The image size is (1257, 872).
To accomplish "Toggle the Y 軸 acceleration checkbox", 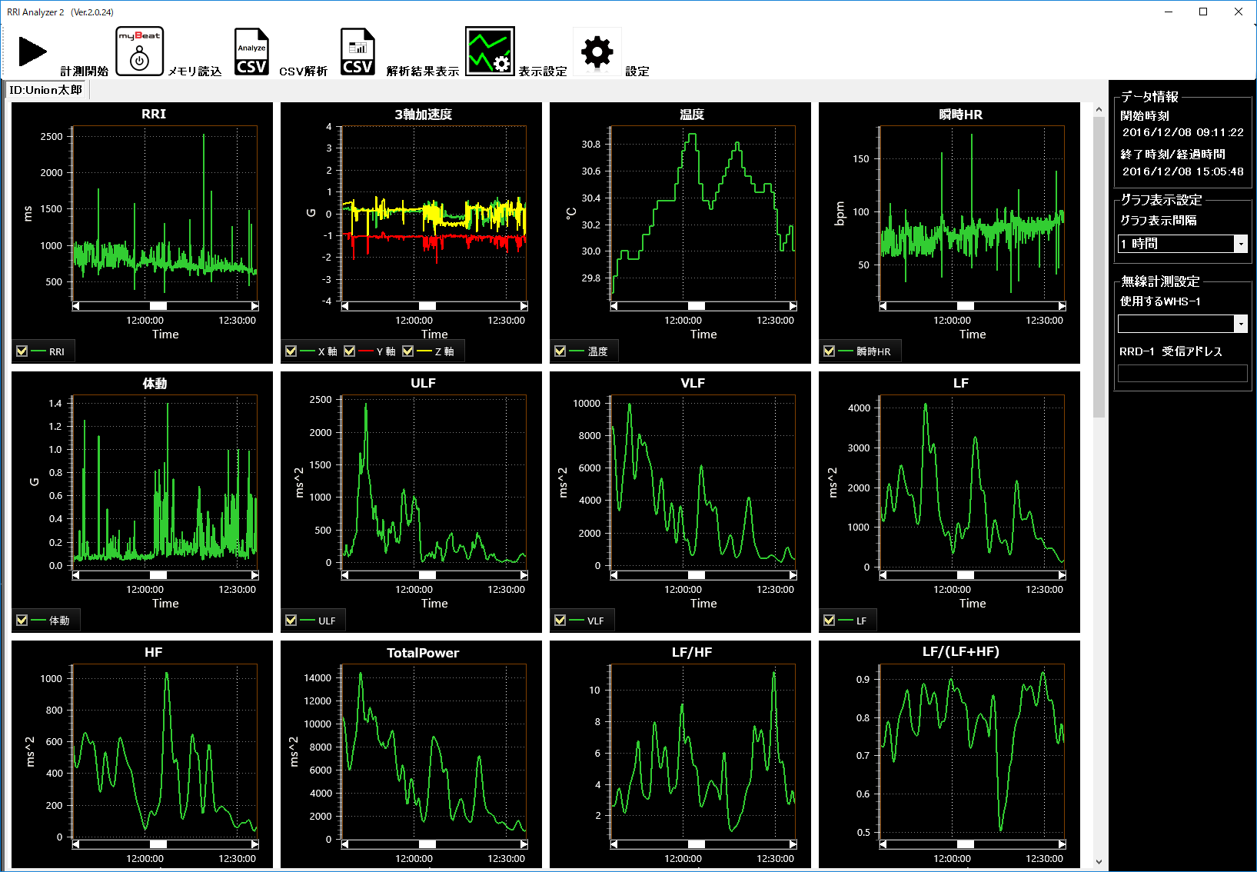I will pyautogui.click(x=350, y=351).
